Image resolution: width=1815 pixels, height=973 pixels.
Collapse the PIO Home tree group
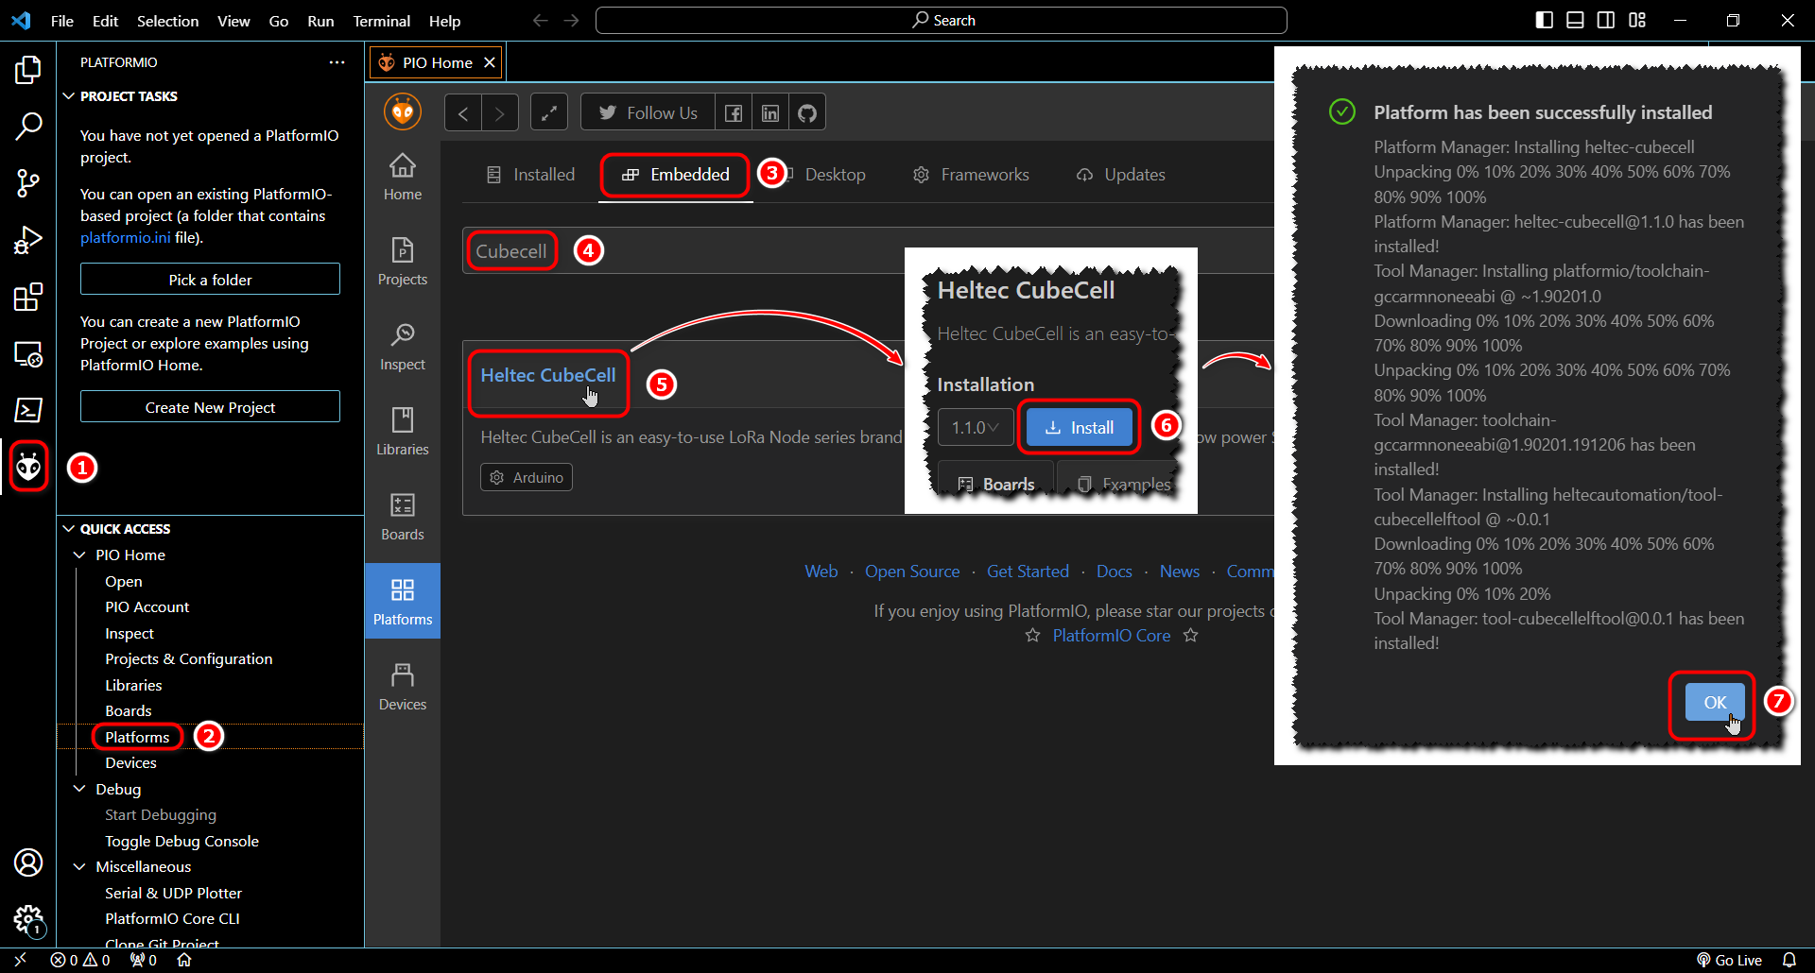[x=80, y=555]
